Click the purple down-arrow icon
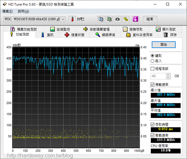 [135, 19]
